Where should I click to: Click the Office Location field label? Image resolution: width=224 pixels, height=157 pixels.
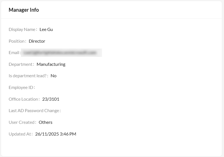click(23, 99)
